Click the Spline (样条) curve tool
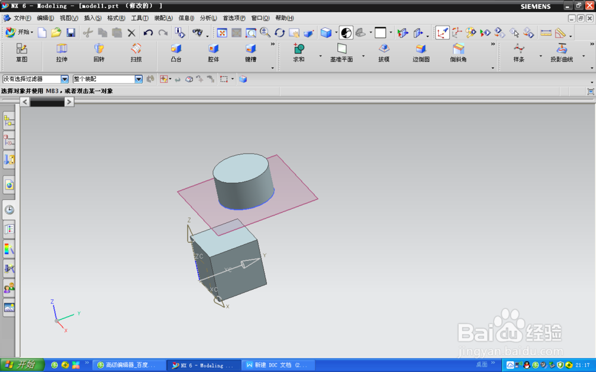This screenshot has height=372, width=596. (519, 52)
